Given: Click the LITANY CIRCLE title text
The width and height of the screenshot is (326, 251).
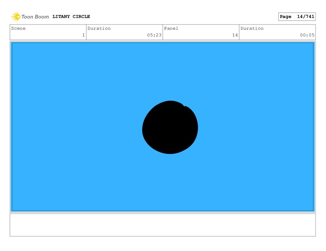Looking at the screenshot, I should coord(71,17).
